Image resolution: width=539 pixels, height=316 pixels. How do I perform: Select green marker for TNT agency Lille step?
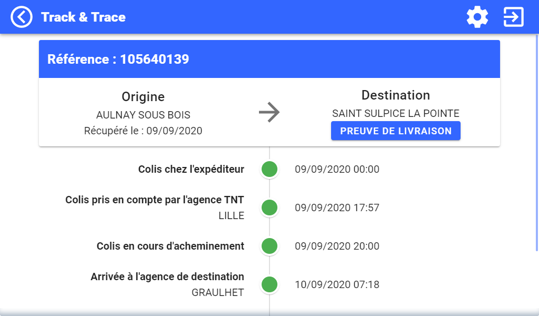pyautogui.click(x=269, y=208)
